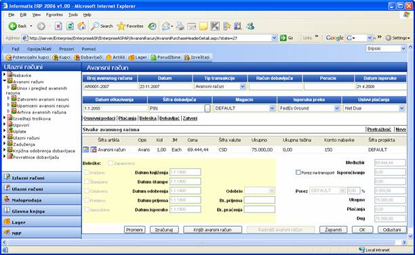Open the Odobrio dropdown

[x=271, y=191]
